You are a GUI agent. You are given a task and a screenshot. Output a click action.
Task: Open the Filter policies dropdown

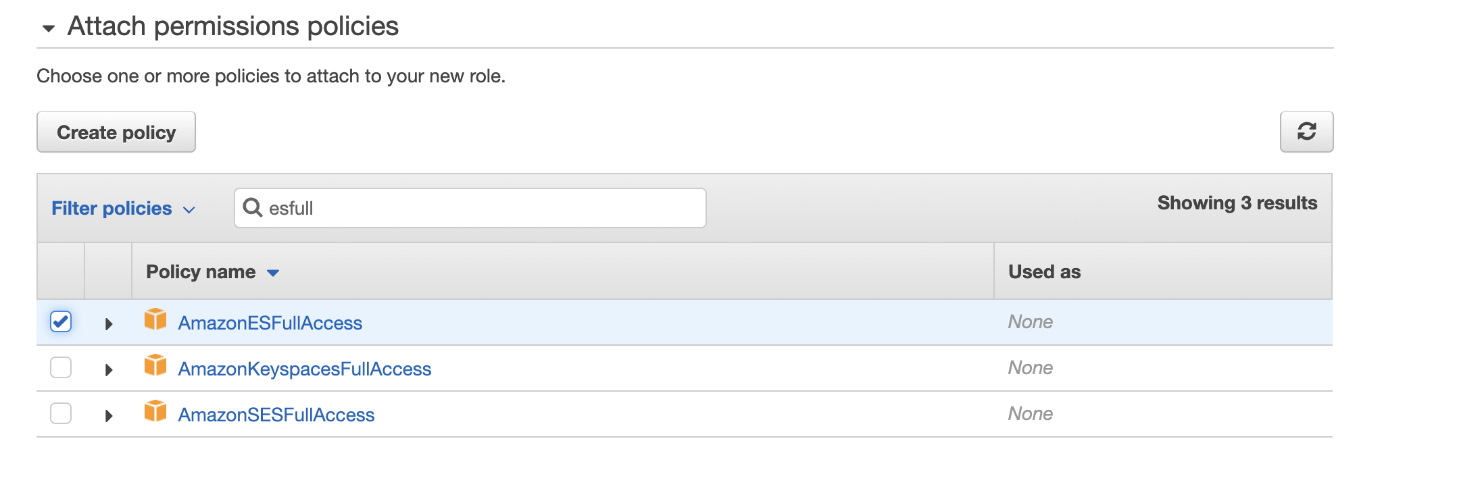(123, 209)
